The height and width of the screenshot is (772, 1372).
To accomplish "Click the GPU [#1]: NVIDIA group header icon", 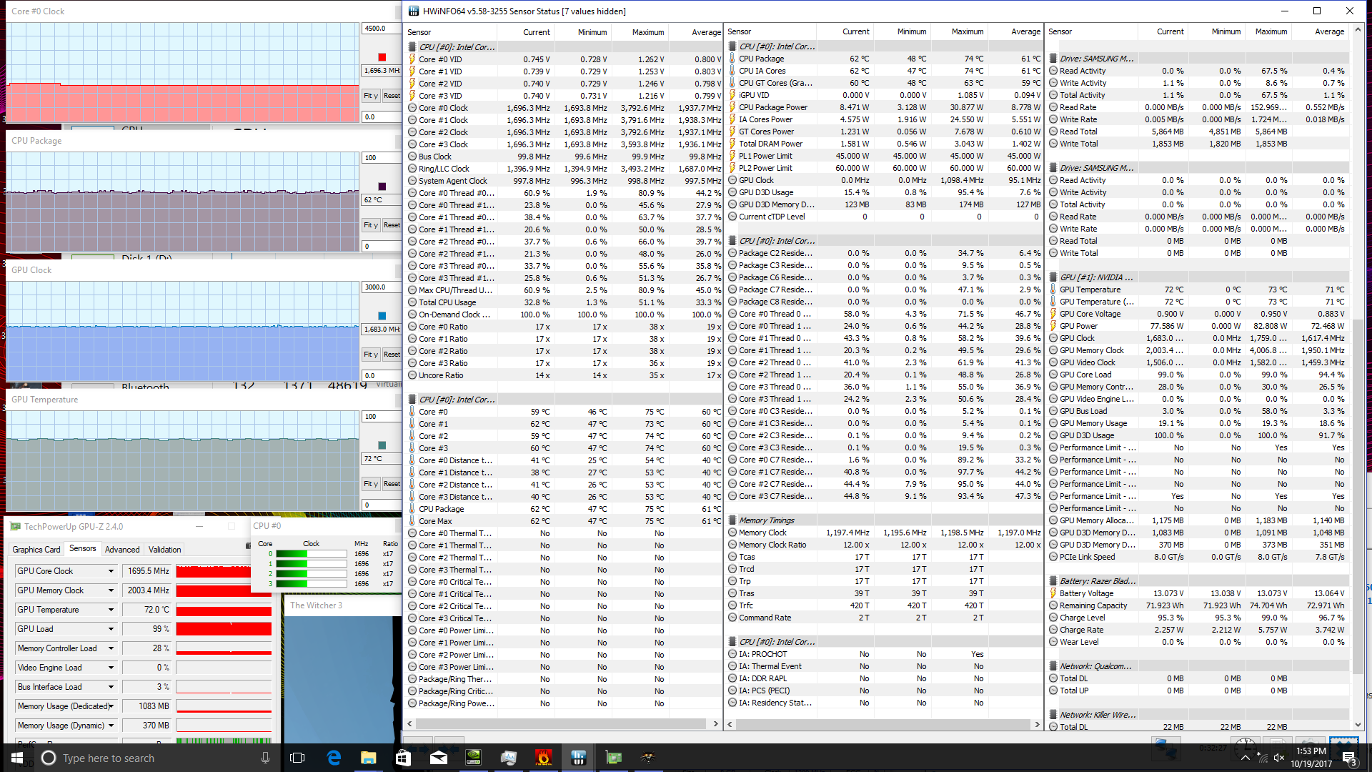I will tap(1053, 277).
